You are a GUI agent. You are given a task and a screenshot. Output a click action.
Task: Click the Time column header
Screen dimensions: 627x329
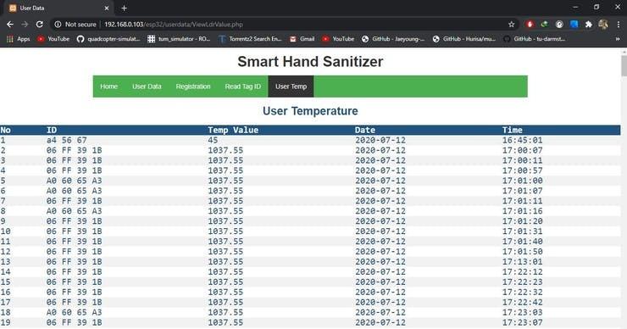tap(513, 130)
